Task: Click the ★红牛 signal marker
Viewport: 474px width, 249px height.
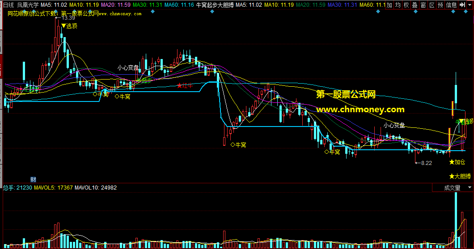Action: 185,85
